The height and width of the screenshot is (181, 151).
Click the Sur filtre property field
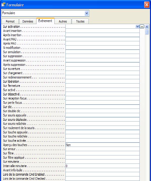point(102,153)
